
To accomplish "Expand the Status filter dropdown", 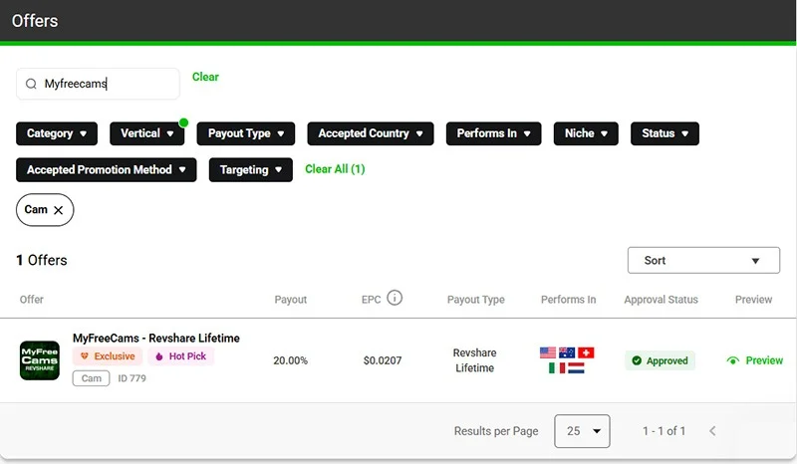I will (x=664, y=133).
